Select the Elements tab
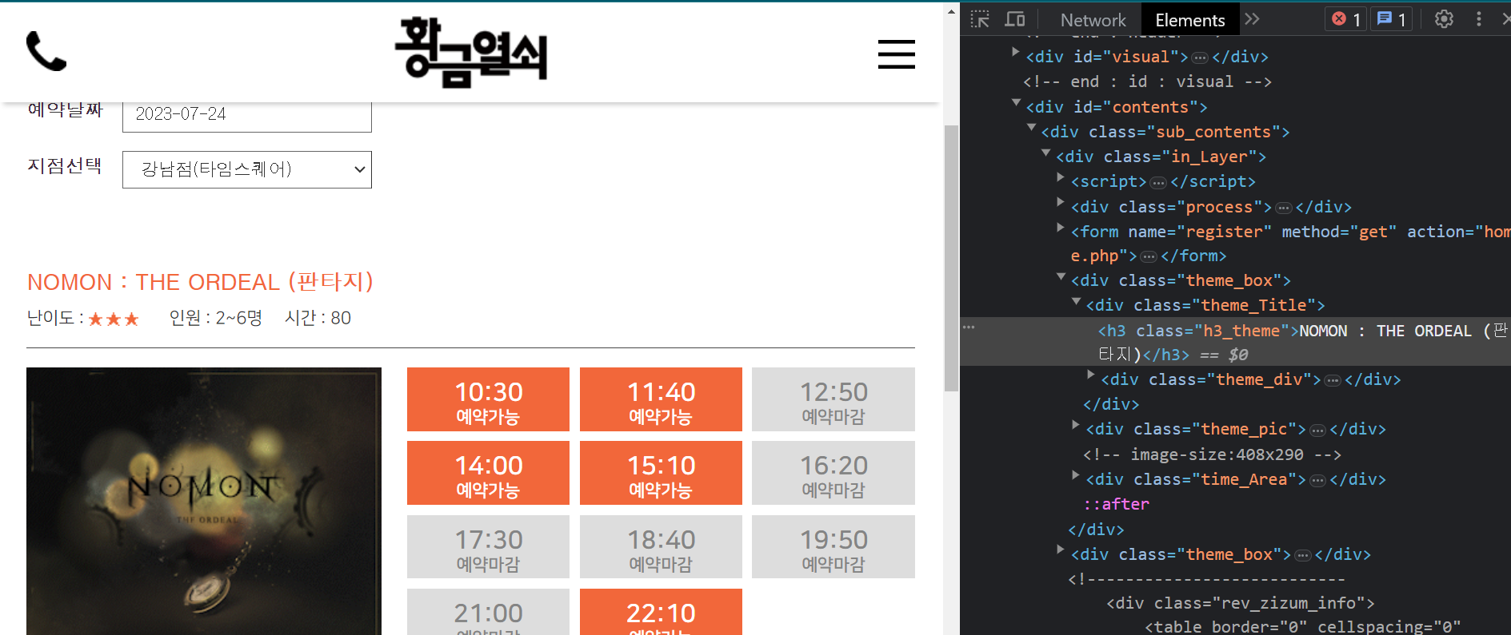This screenshot has width=1511, height=635. tap(1190, 20)
